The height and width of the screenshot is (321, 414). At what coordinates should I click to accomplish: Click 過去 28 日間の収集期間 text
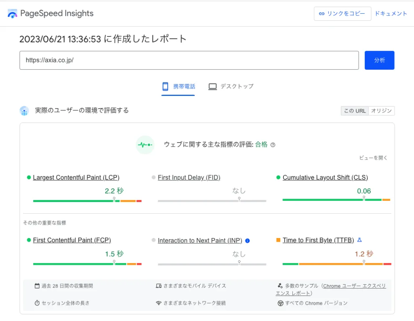67,286
